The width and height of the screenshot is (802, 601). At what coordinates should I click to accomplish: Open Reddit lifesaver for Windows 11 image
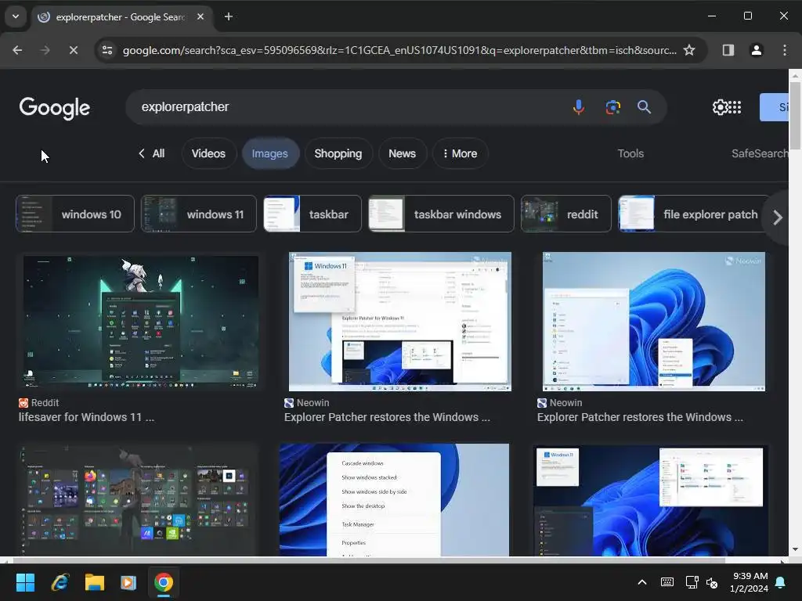coord(141,322)
